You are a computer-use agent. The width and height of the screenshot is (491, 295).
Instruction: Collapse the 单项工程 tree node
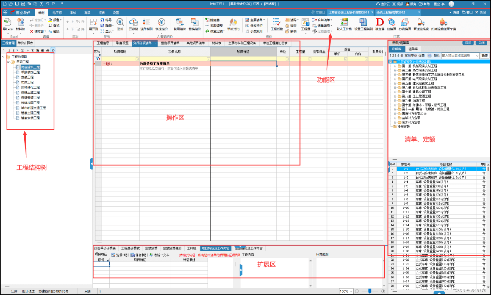coord(8,62)
